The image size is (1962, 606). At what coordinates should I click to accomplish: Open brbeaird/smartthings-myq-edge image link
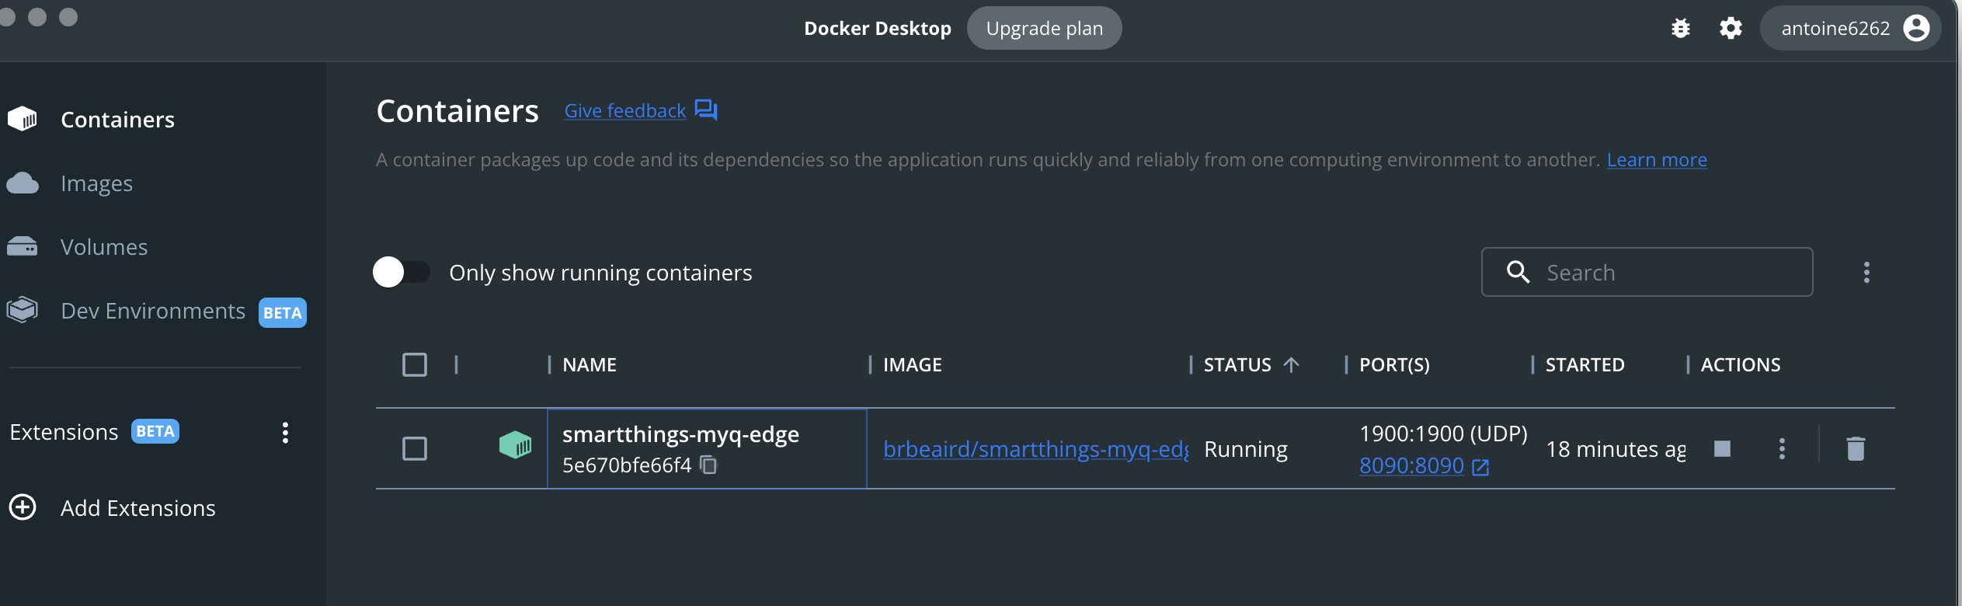1035,449
